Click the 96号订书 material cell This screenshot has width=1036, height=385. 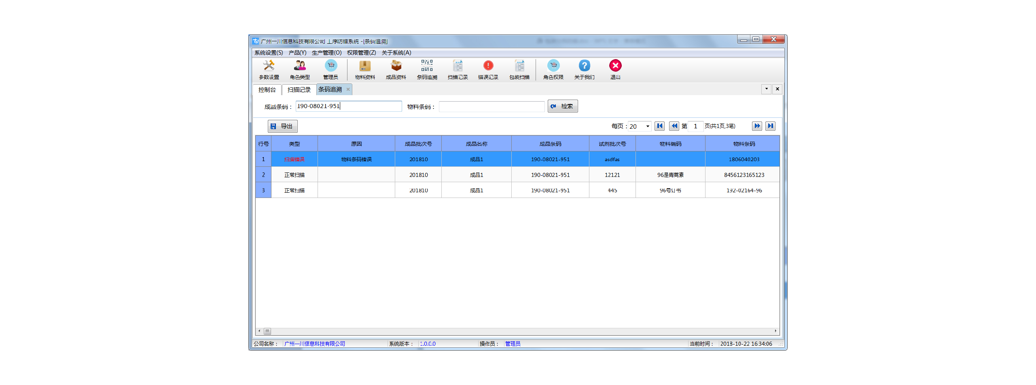(x=670, y=190)
